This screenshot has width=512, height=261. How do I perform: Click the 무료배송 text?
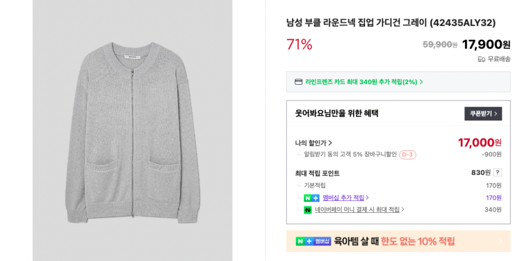pos(499,59)
